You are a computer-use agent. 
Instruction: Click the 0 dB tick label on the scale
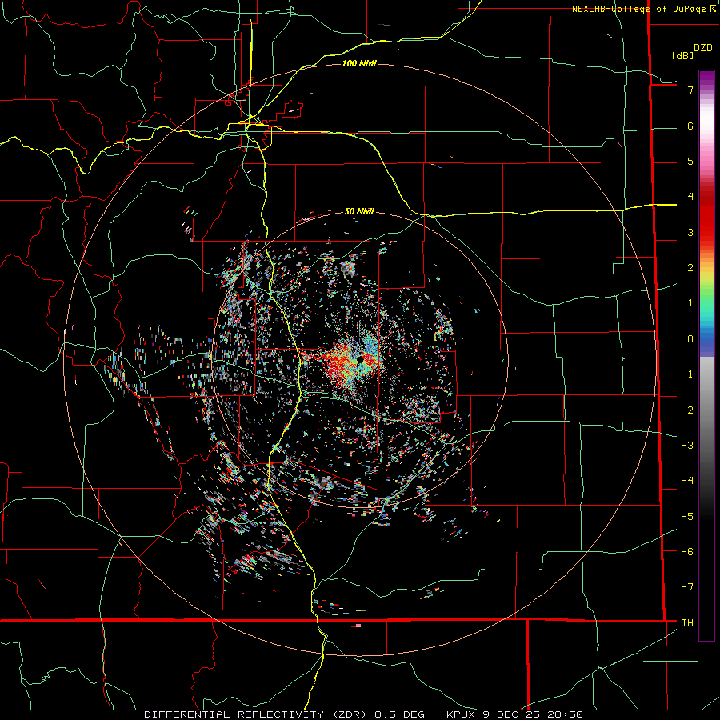click(690, 339)
